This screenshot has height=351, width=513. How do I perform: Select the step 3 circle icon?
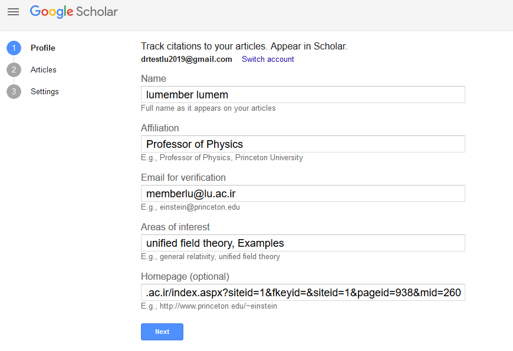click(14, 91)
